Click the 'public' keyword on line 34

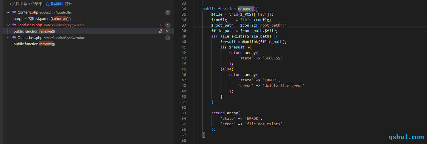209,9
